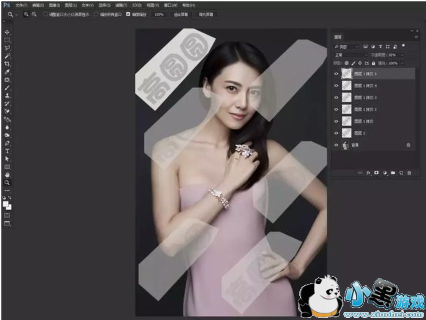Open the 滤镜 menu

(118, 5)
